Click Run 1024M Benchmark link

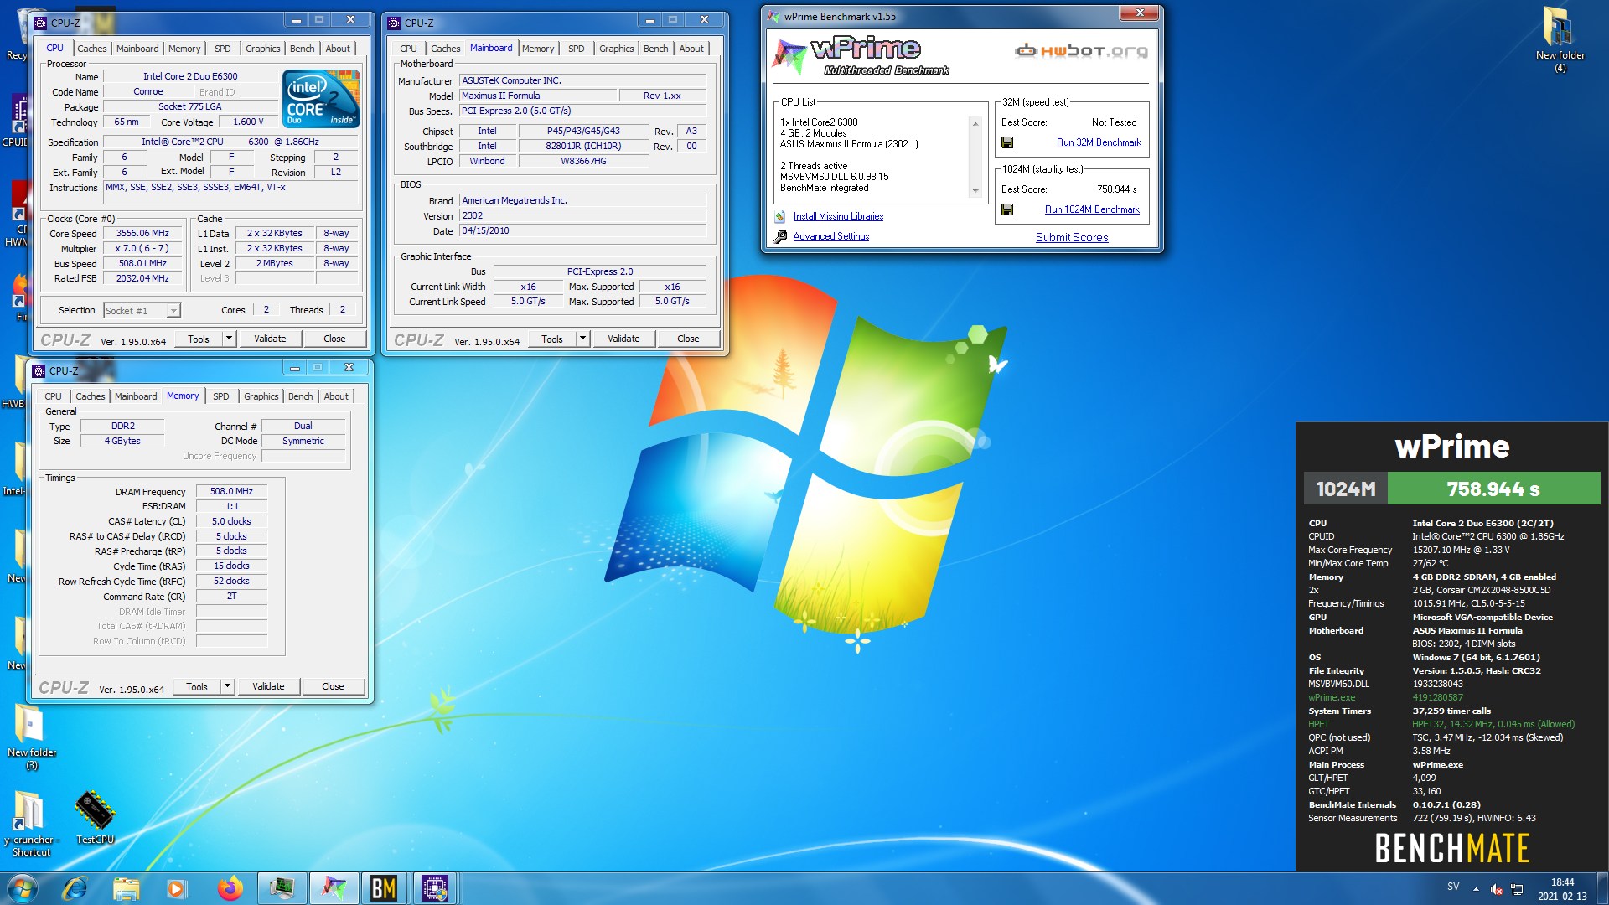coord(1092,209)
